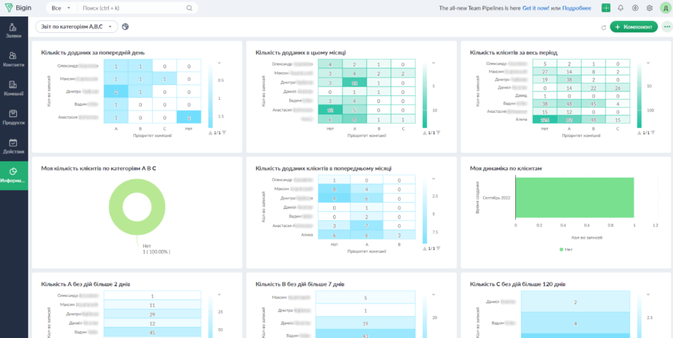Open the Компанії module
This screenshot has height=338, width=673.
pyautogui.click(x=13, y=88)
